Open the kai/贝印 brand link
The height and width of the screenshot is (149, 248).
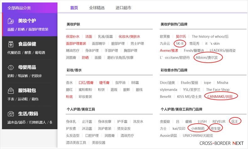[179, 129]
